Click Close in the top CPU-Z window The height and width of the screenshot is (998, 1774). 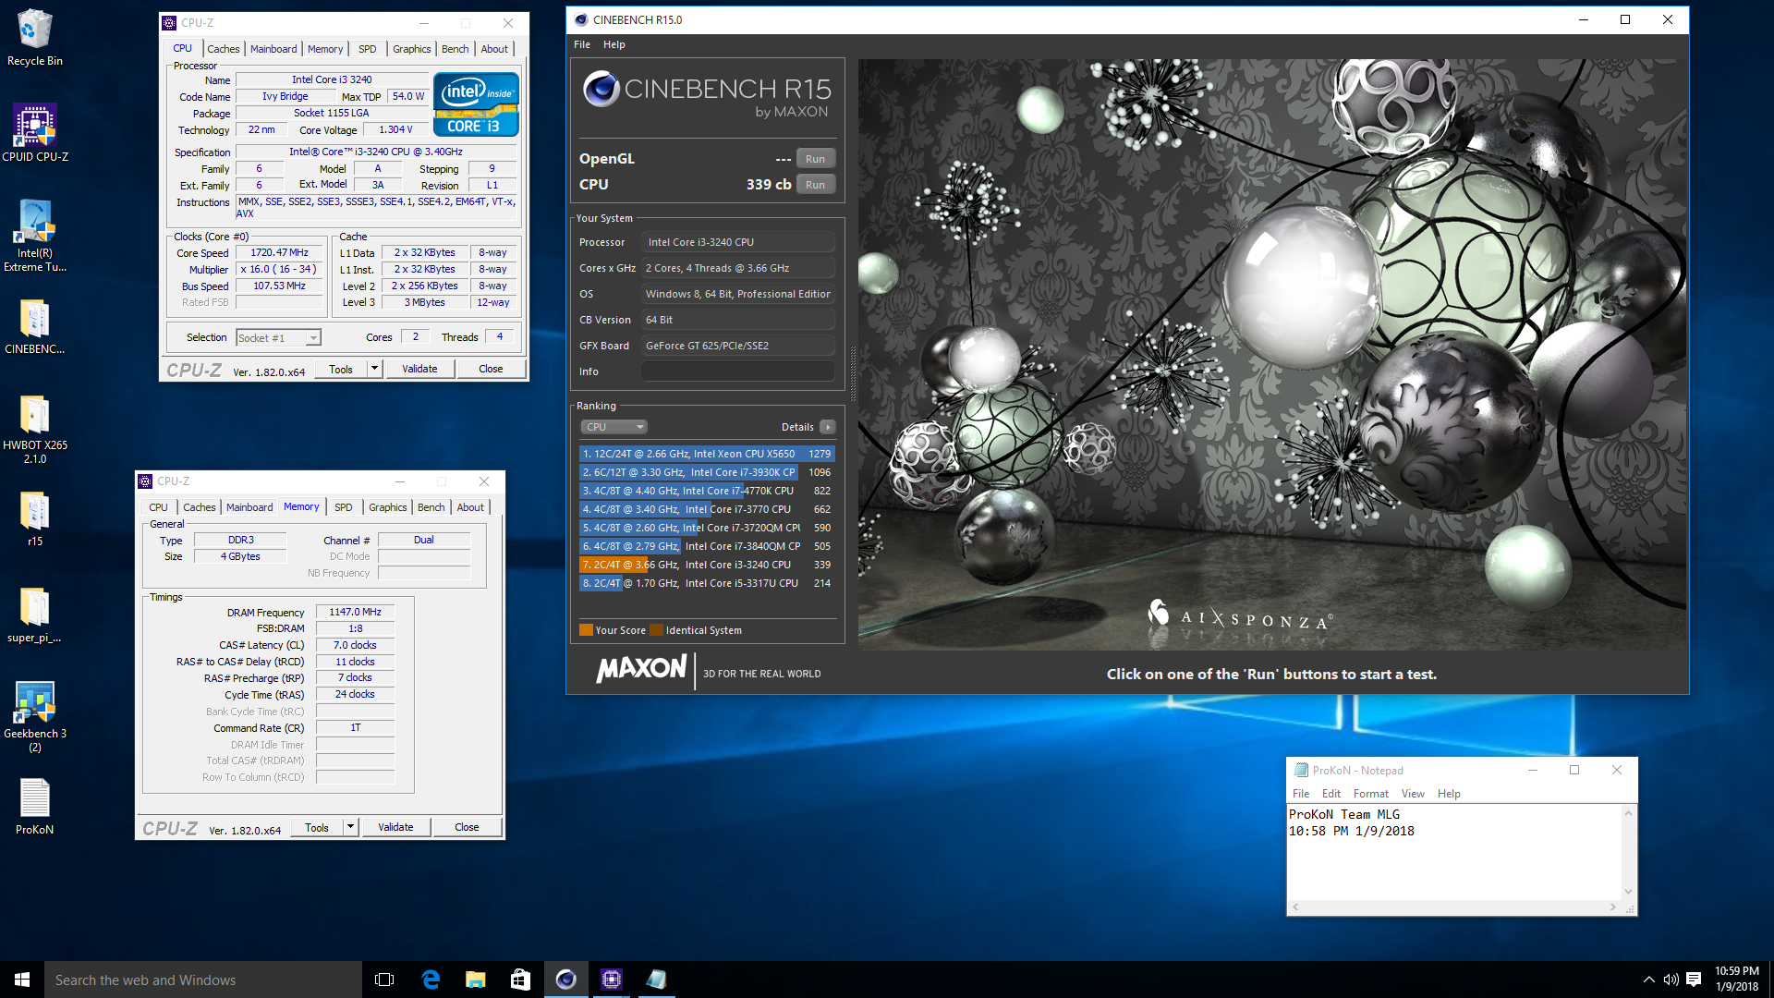coord(491,369)
